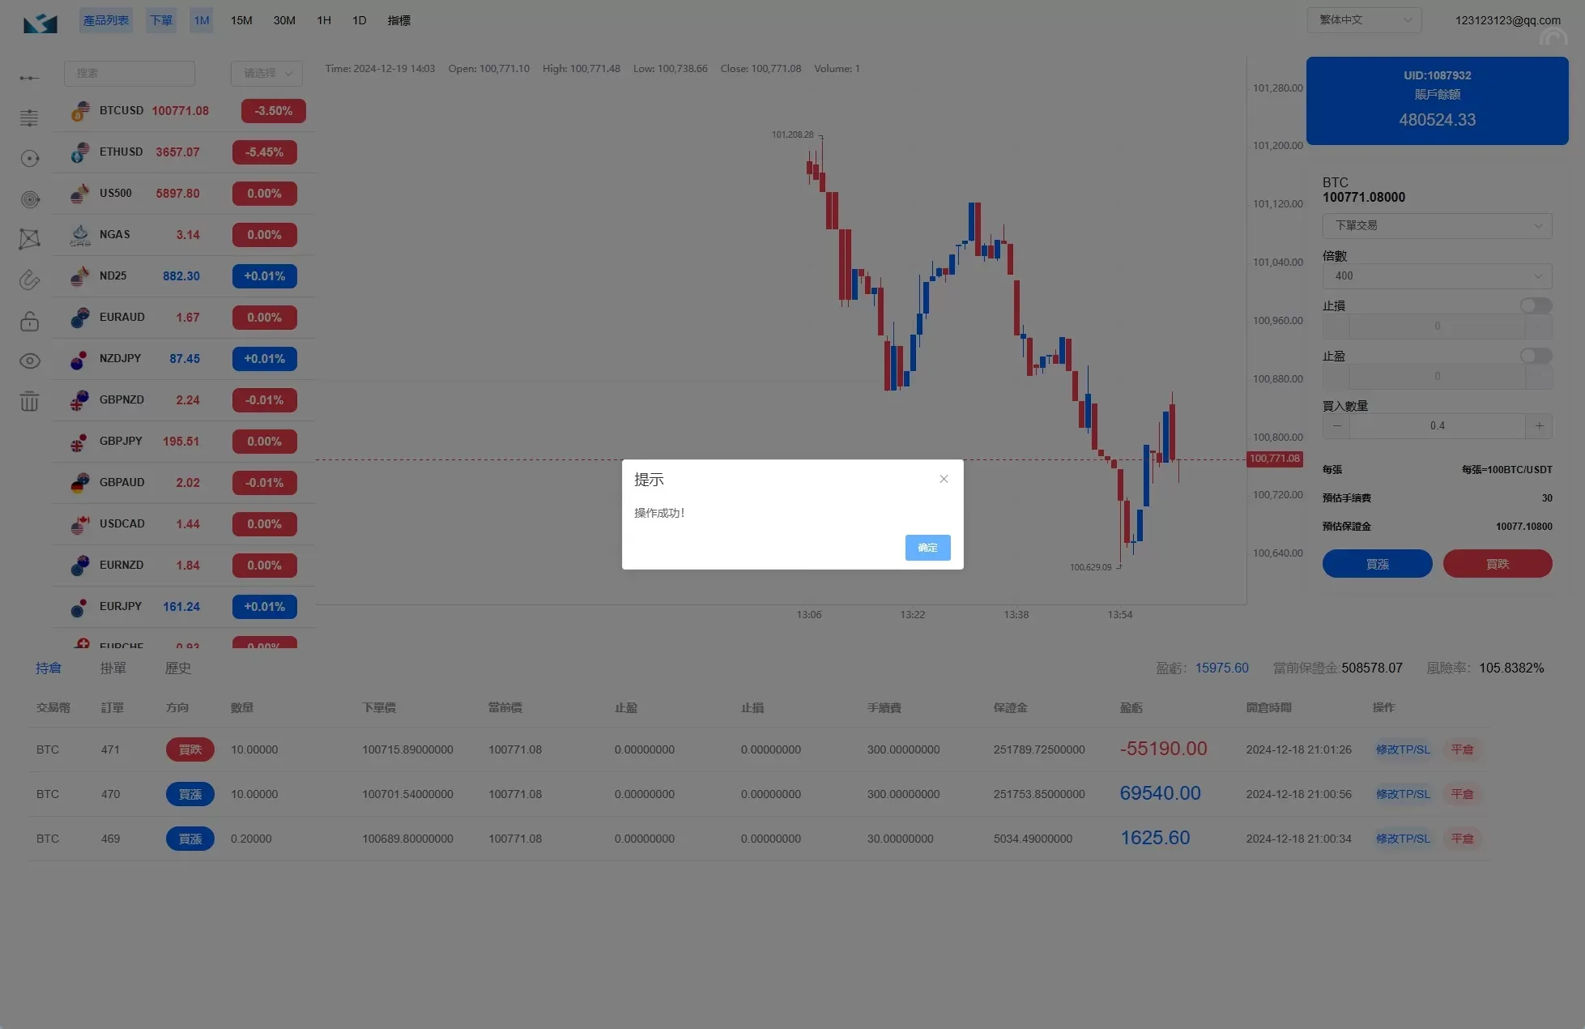Image resolution: width=1585 pixels, height=1029 pixels.
Task: Toggle drawing visibility with the eye icon
Action: click(x=29, y=361)
